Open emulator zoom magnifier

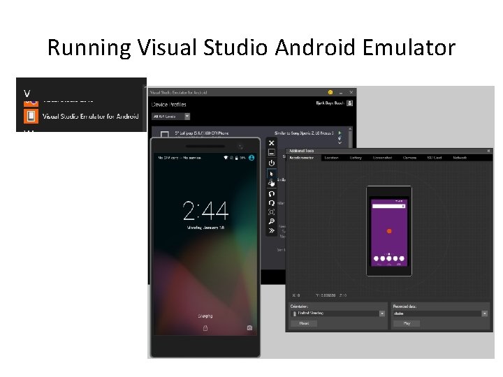pyautogui.click(x=271, y=221)
